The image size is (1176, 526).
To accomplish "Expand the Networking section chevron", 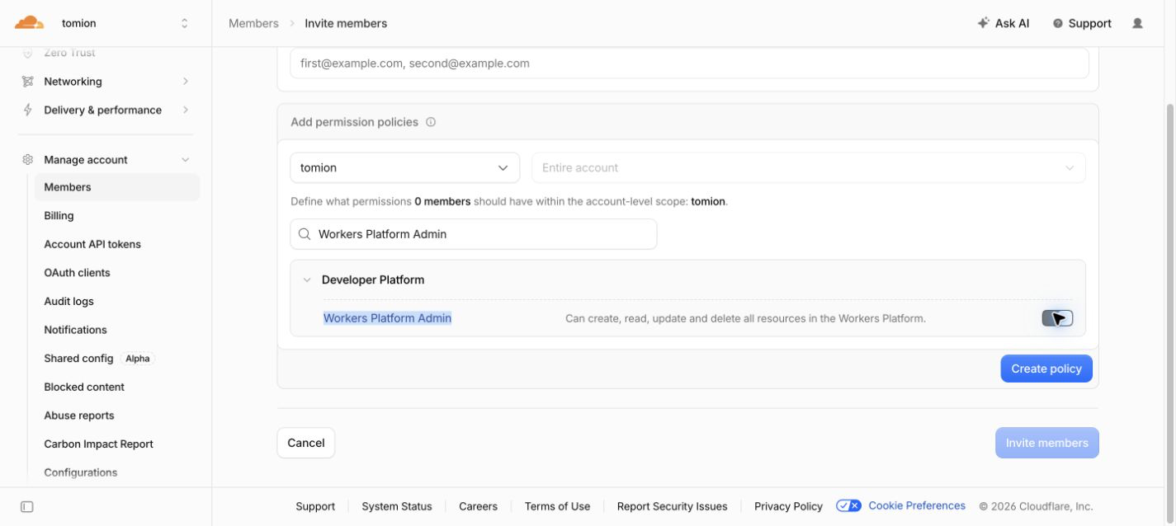I will tap(186, 82).
